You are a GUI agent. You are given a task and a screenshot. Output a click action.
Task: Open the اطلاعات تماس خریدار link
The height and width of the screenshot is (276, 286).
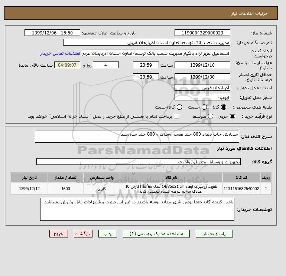(60, 53)
